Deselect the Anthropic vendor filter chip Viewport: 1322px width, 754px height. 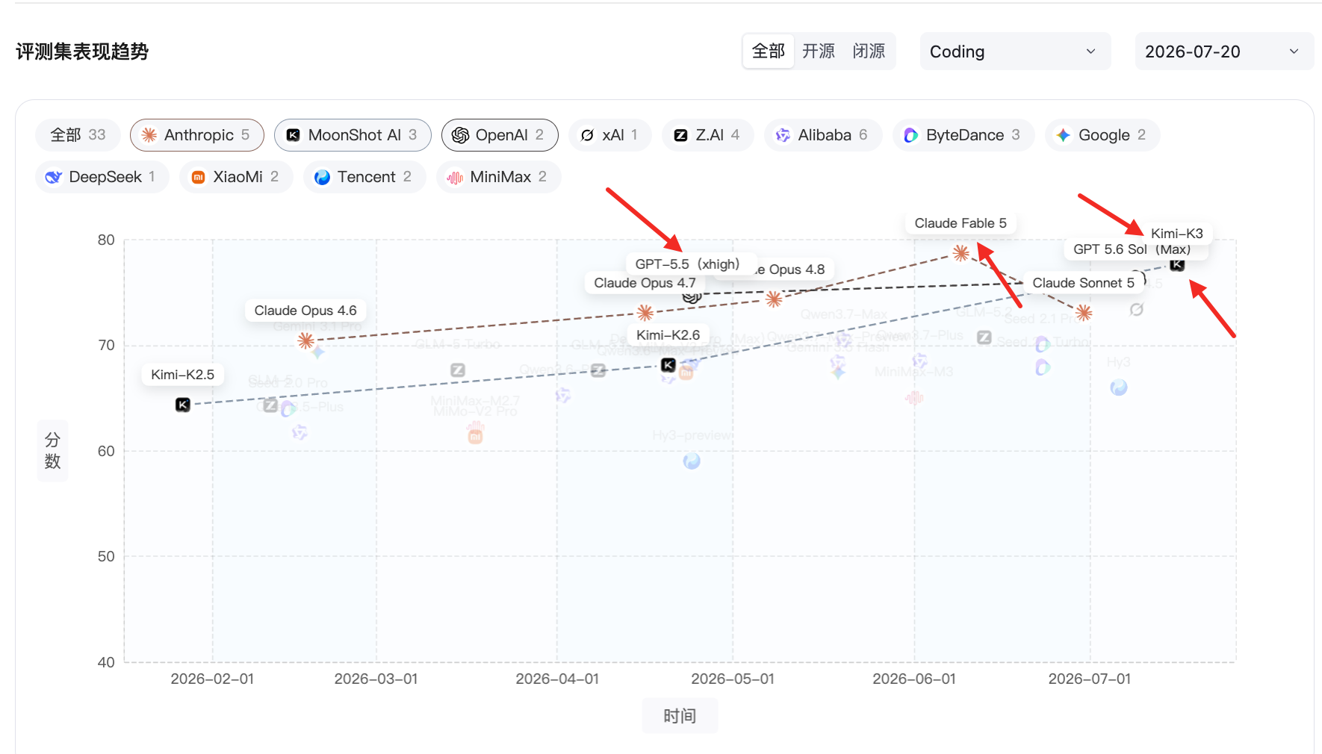[x=197, y=135]
